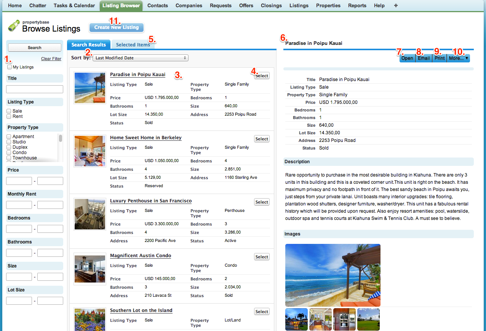This screenshot has width=486, height=331.
Task: Click the plus tab in the navigation bar
Action: pos(396,6)
